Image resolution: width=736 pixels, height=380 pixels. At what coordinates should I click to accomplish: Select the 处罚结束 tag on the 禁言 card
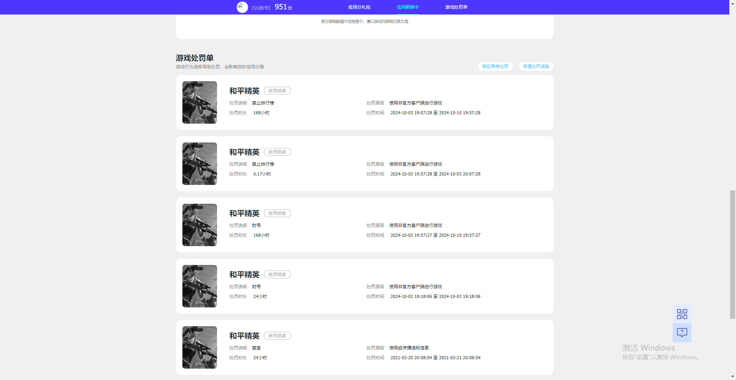coord(277,336)
